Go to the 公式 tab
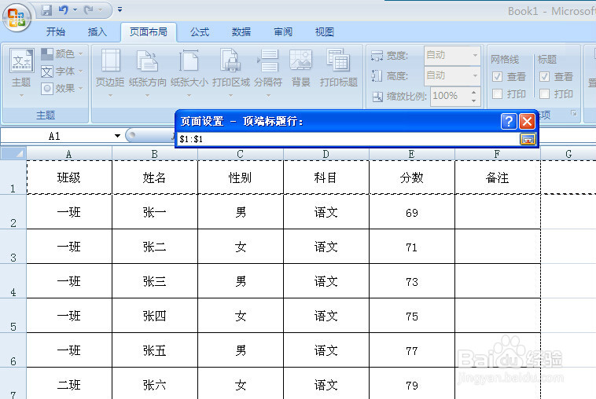The width and height of the screenshot is (596, 399). [x=200, y=32]
